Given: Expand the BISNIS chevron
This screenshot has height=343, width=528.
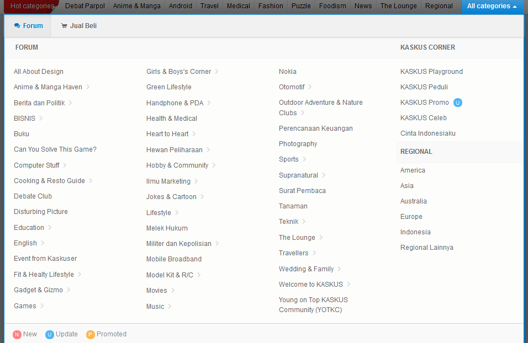Looking at the screenshot, I should tap(41, 119).
